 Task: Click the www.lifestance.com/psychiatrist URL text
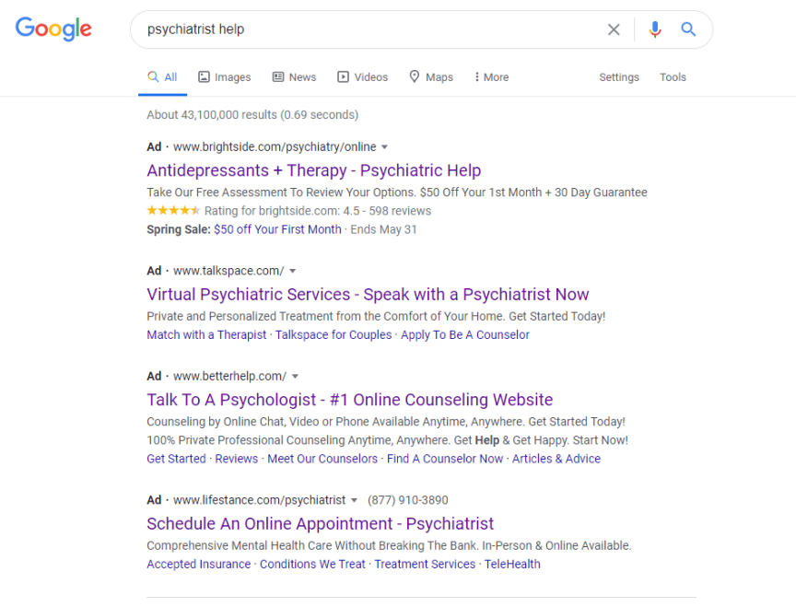tap(260, 500)
